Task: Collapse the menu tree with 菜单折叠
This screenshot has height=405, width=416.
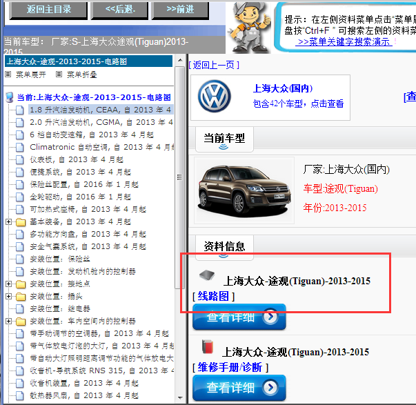Action: coord(82,75)
